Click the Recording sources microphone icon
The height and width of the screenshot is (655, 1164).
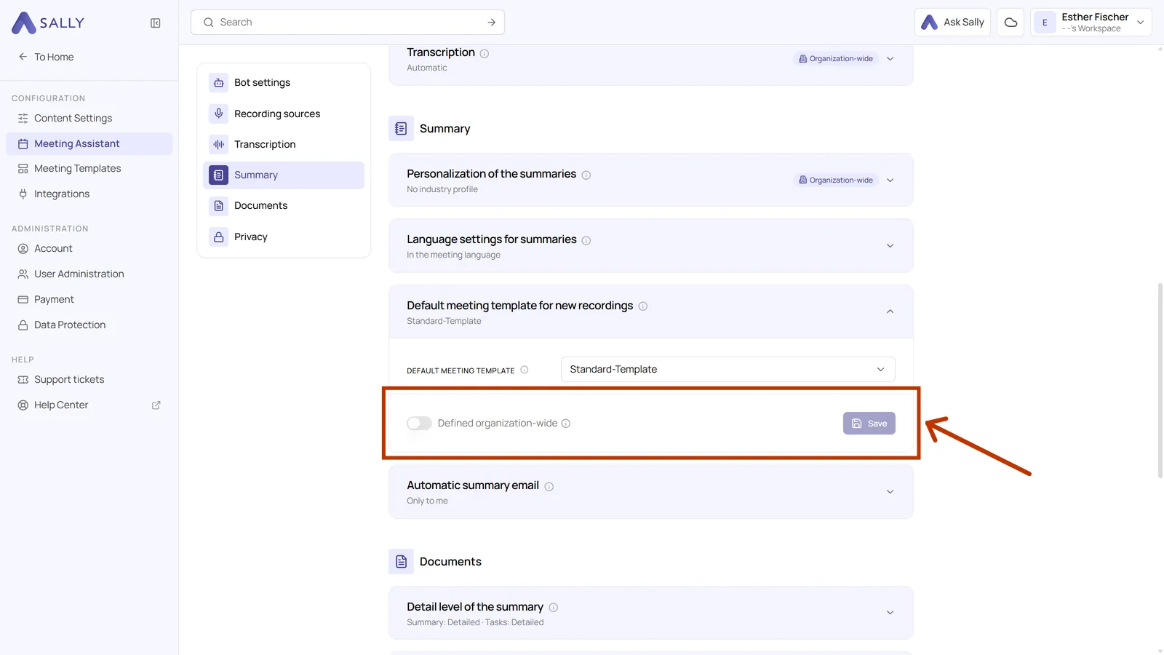pos(219,114)
